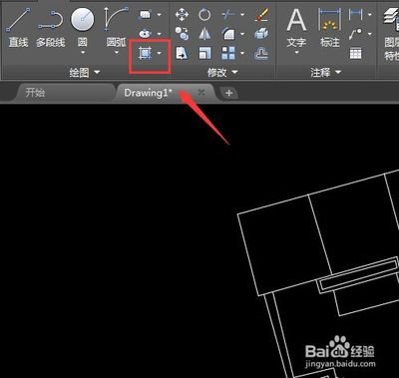Select the Mirror tool icon
The height and width of the screenshot is (378, 399).
click(204, 34)
